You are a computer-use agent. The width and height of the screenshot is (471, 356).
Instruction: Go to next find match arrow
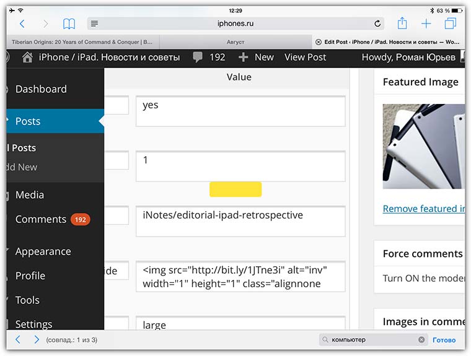[37, 340]
